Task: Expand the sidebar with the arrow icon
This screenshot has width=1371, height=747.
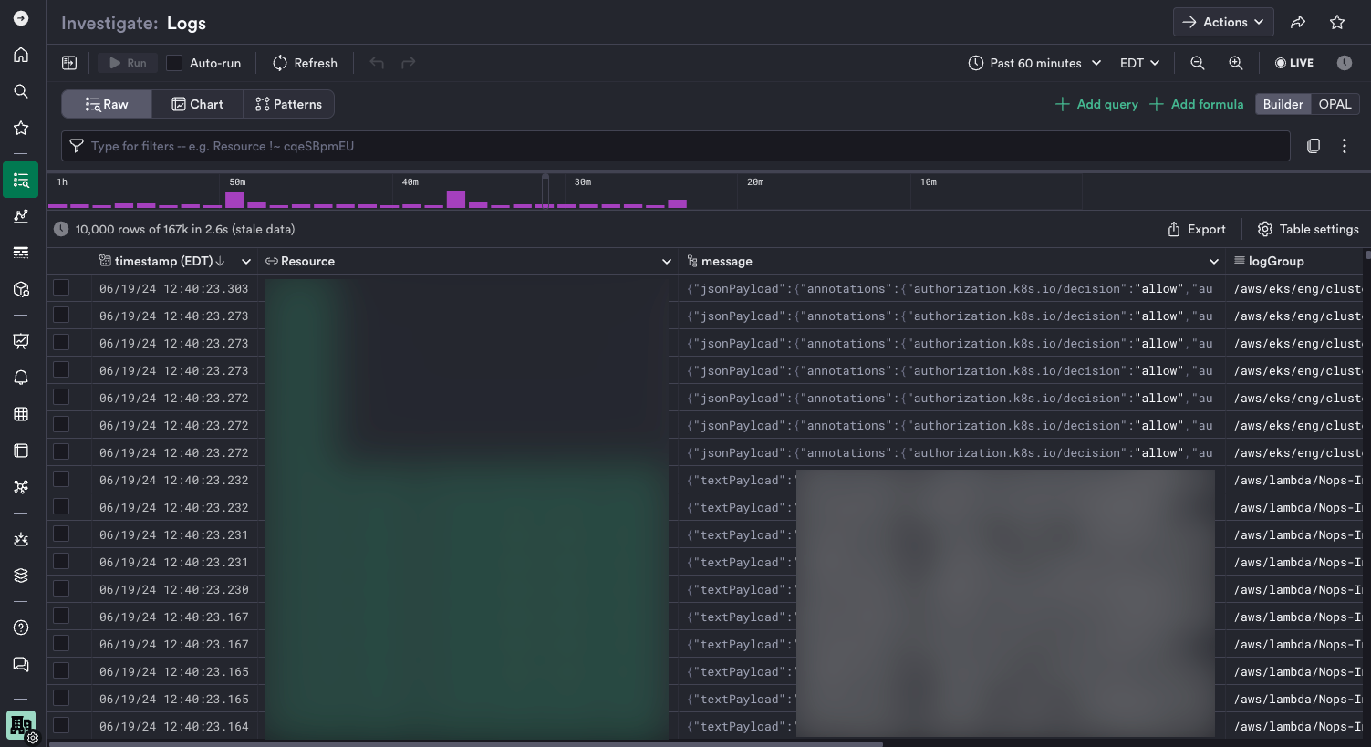Action: point(21,18)
